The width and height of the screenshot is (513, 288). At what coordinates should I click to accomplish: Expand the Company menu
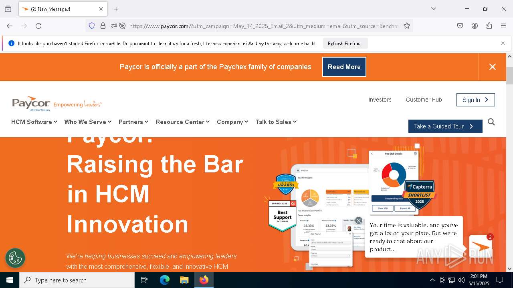coord(232,122)
